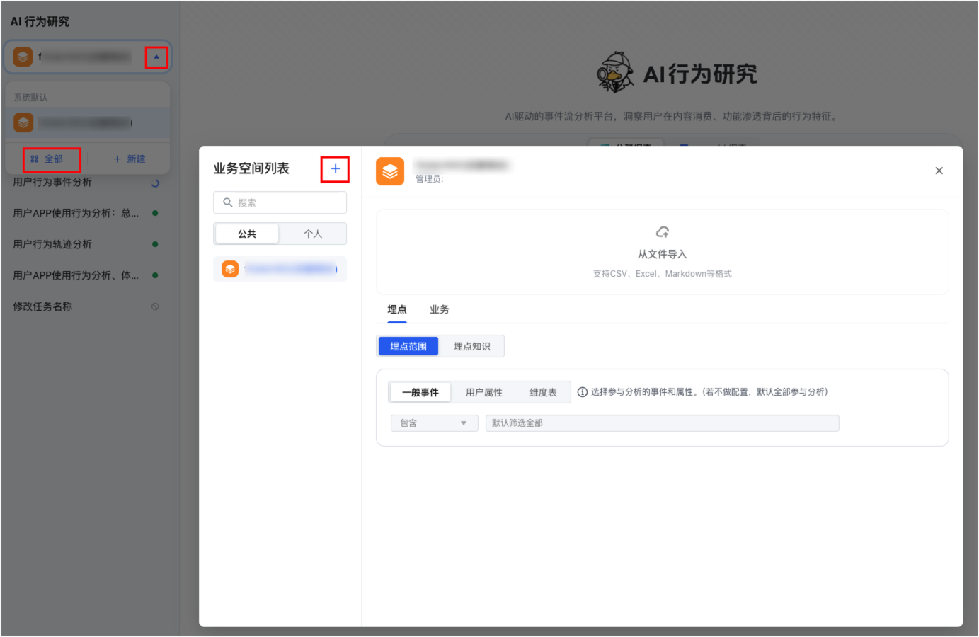Click the magnifier icon in search field
Image resolution: width=979 pixels, height=637 pixels.
tap(228, 202)
